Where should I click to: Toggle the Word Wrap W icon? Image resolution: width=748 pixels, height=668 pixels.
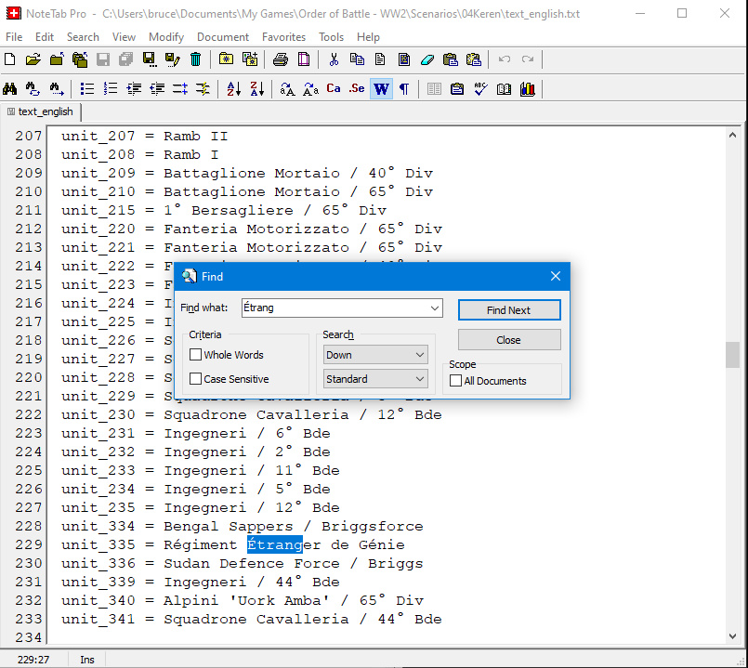pyautogui.click(x=381, y=89)
